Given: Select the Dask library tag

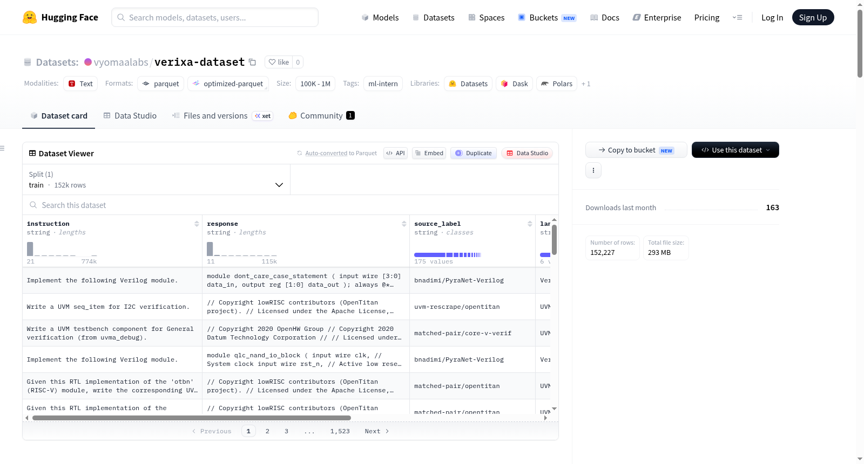Looking at the screenshot, I should pos(515,84).
